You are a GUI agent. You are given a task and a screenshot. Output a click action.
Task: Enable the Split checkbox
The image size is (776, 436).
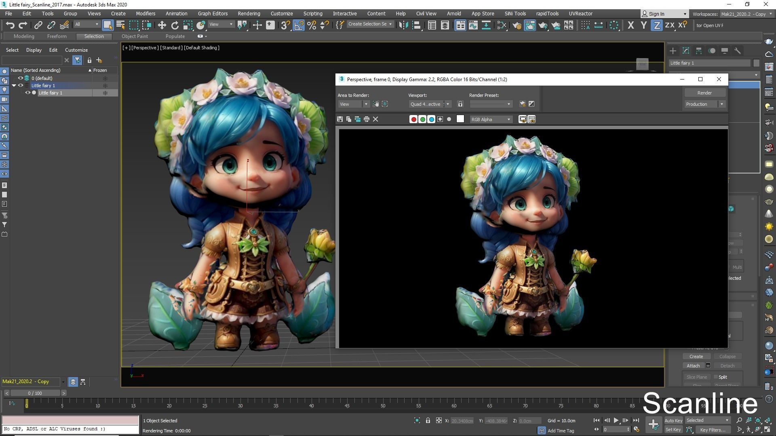[x=716, y=377]
